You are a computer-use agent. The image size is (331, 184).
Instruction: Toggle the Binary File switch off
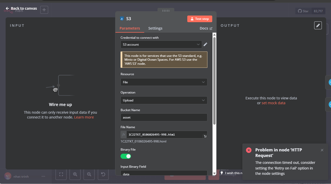point(126,156)
